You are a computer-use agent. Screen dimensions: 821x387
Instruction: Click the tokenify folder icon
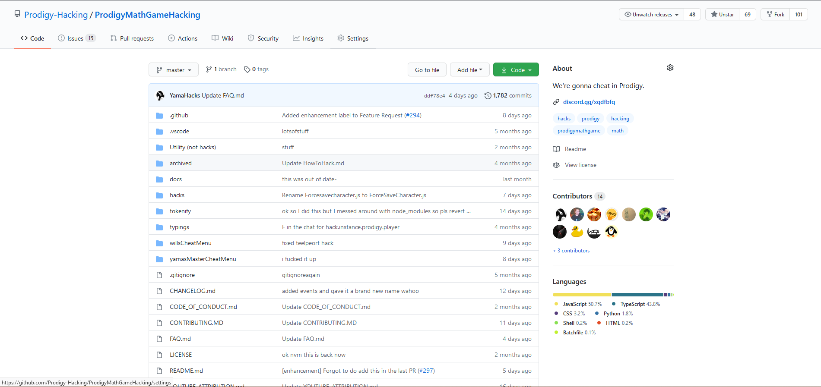[x=159, y=211]
